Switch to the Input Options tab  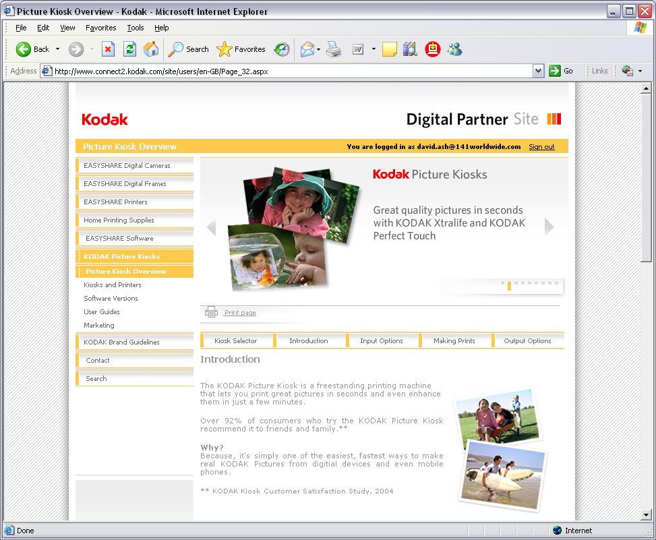click(382, 341)
